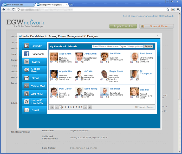This screenshot has width=182, height=154.
Task: Click refer icon under Scott Young
Action: point(82,97)
